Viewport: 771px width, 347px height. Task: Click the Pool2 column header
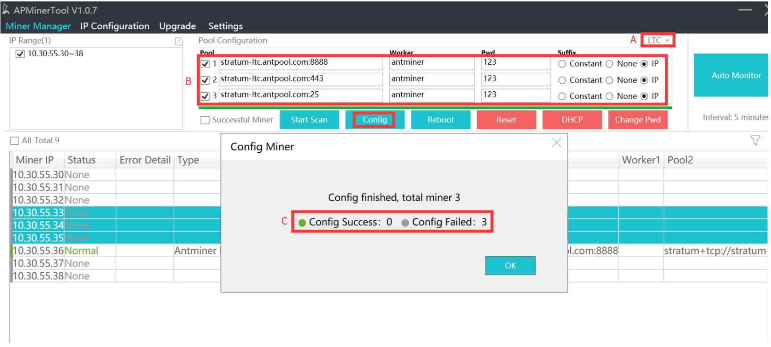tap(716, 160)
